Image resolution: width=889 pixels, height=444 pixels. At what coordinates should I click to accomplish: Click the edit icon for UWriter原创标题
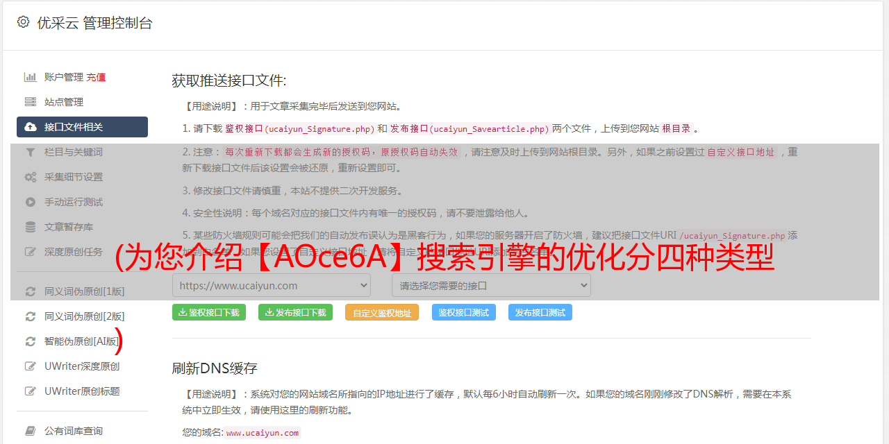point(30,391)
